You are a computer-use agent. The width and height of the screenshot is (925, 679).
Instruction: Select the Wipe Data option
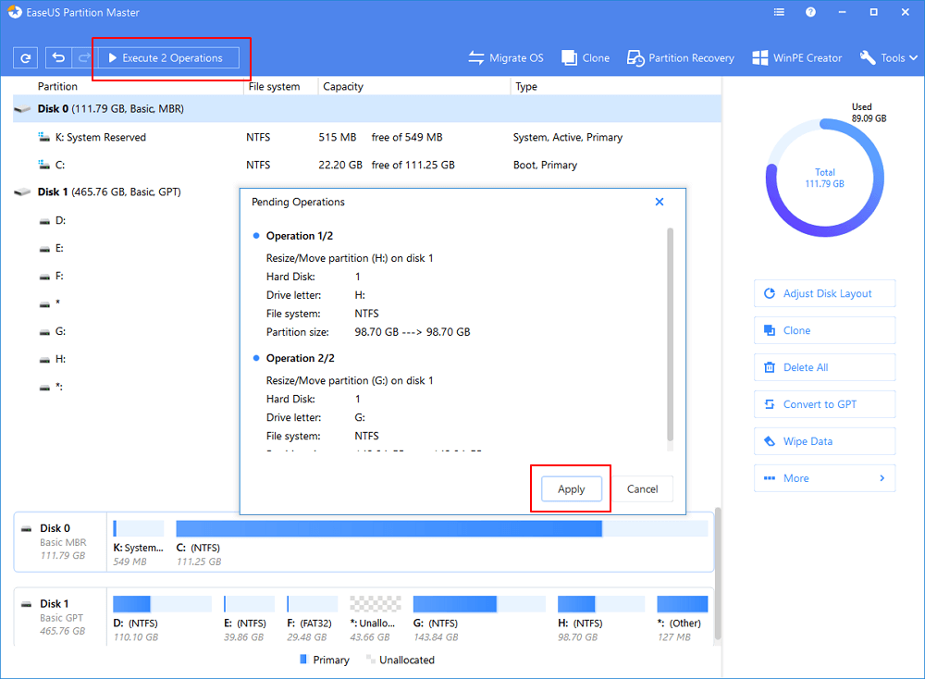click(x=824, y=441)
